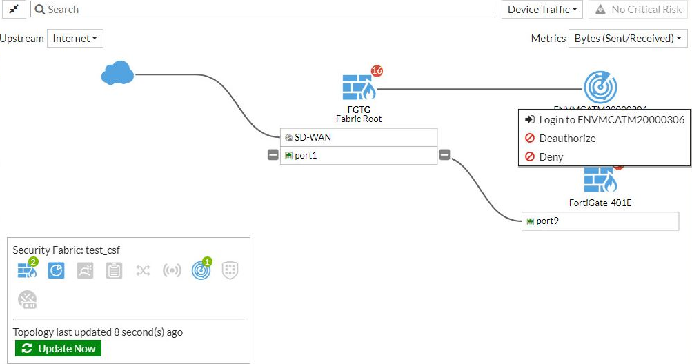Viewport: 692px width, 364px height.
Task: Click the grayed shuffle-arrows switch legend icon
Action: 143,270
